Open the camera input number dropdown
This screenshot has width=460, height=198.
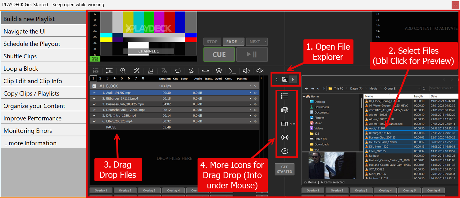click(x=294, y=124)
